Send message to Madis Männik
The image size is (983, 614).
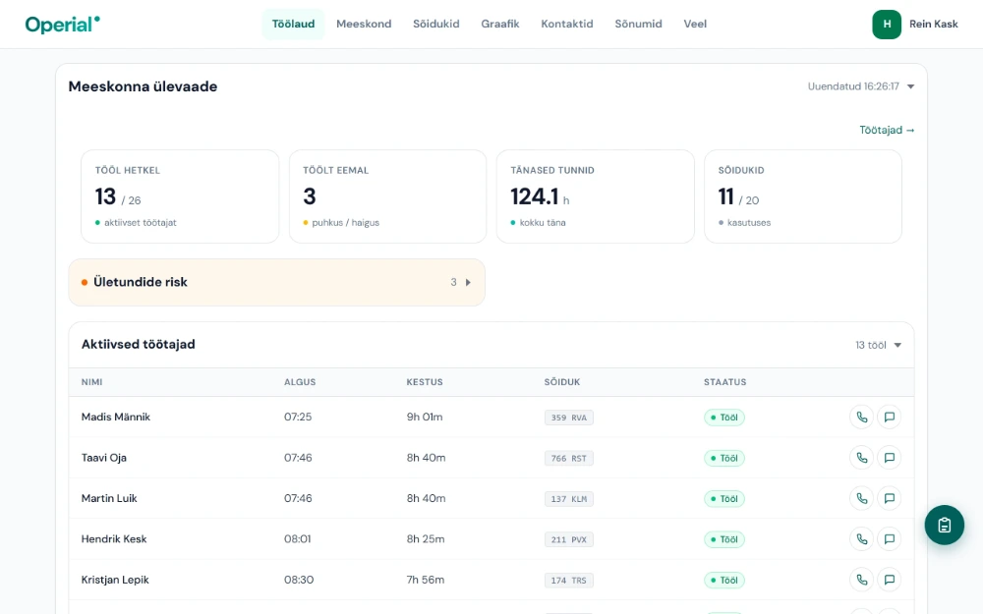pos(889,418)
